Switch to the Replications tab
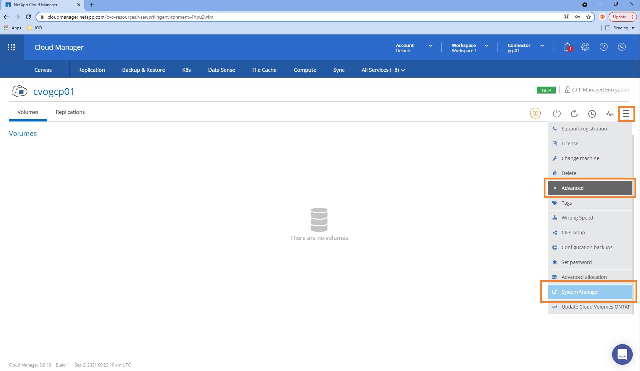The width and height of the screenshot is (640, 371). click(70, 112)
